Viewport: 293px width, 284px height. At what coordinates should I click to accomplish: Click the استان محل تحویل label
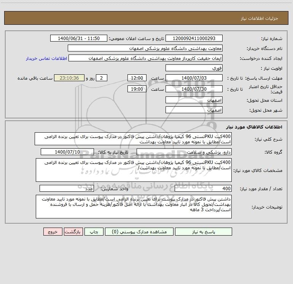pyautogui.click(x=264, y=100)
